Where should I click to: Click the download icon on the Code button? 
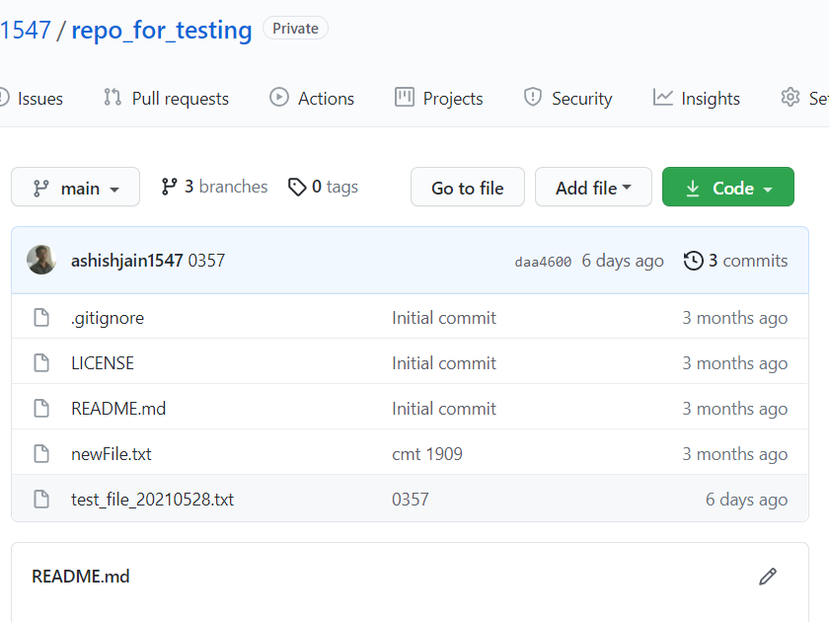click(692, 187)
